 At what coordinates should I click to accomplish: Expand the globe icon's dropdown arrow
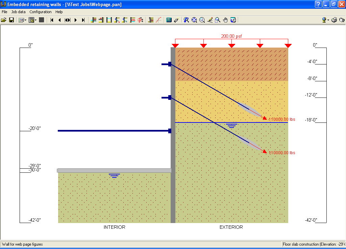328,21
